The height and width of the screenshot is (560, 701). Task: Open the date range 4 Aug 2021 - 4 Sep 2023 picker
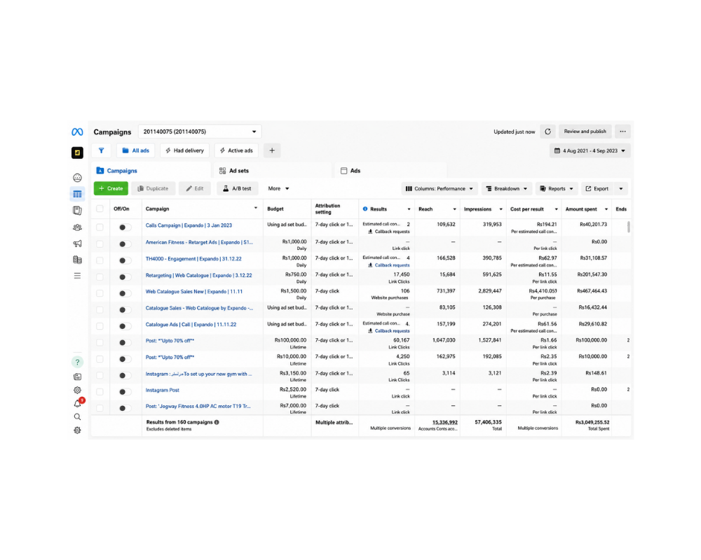coord(590,151)
